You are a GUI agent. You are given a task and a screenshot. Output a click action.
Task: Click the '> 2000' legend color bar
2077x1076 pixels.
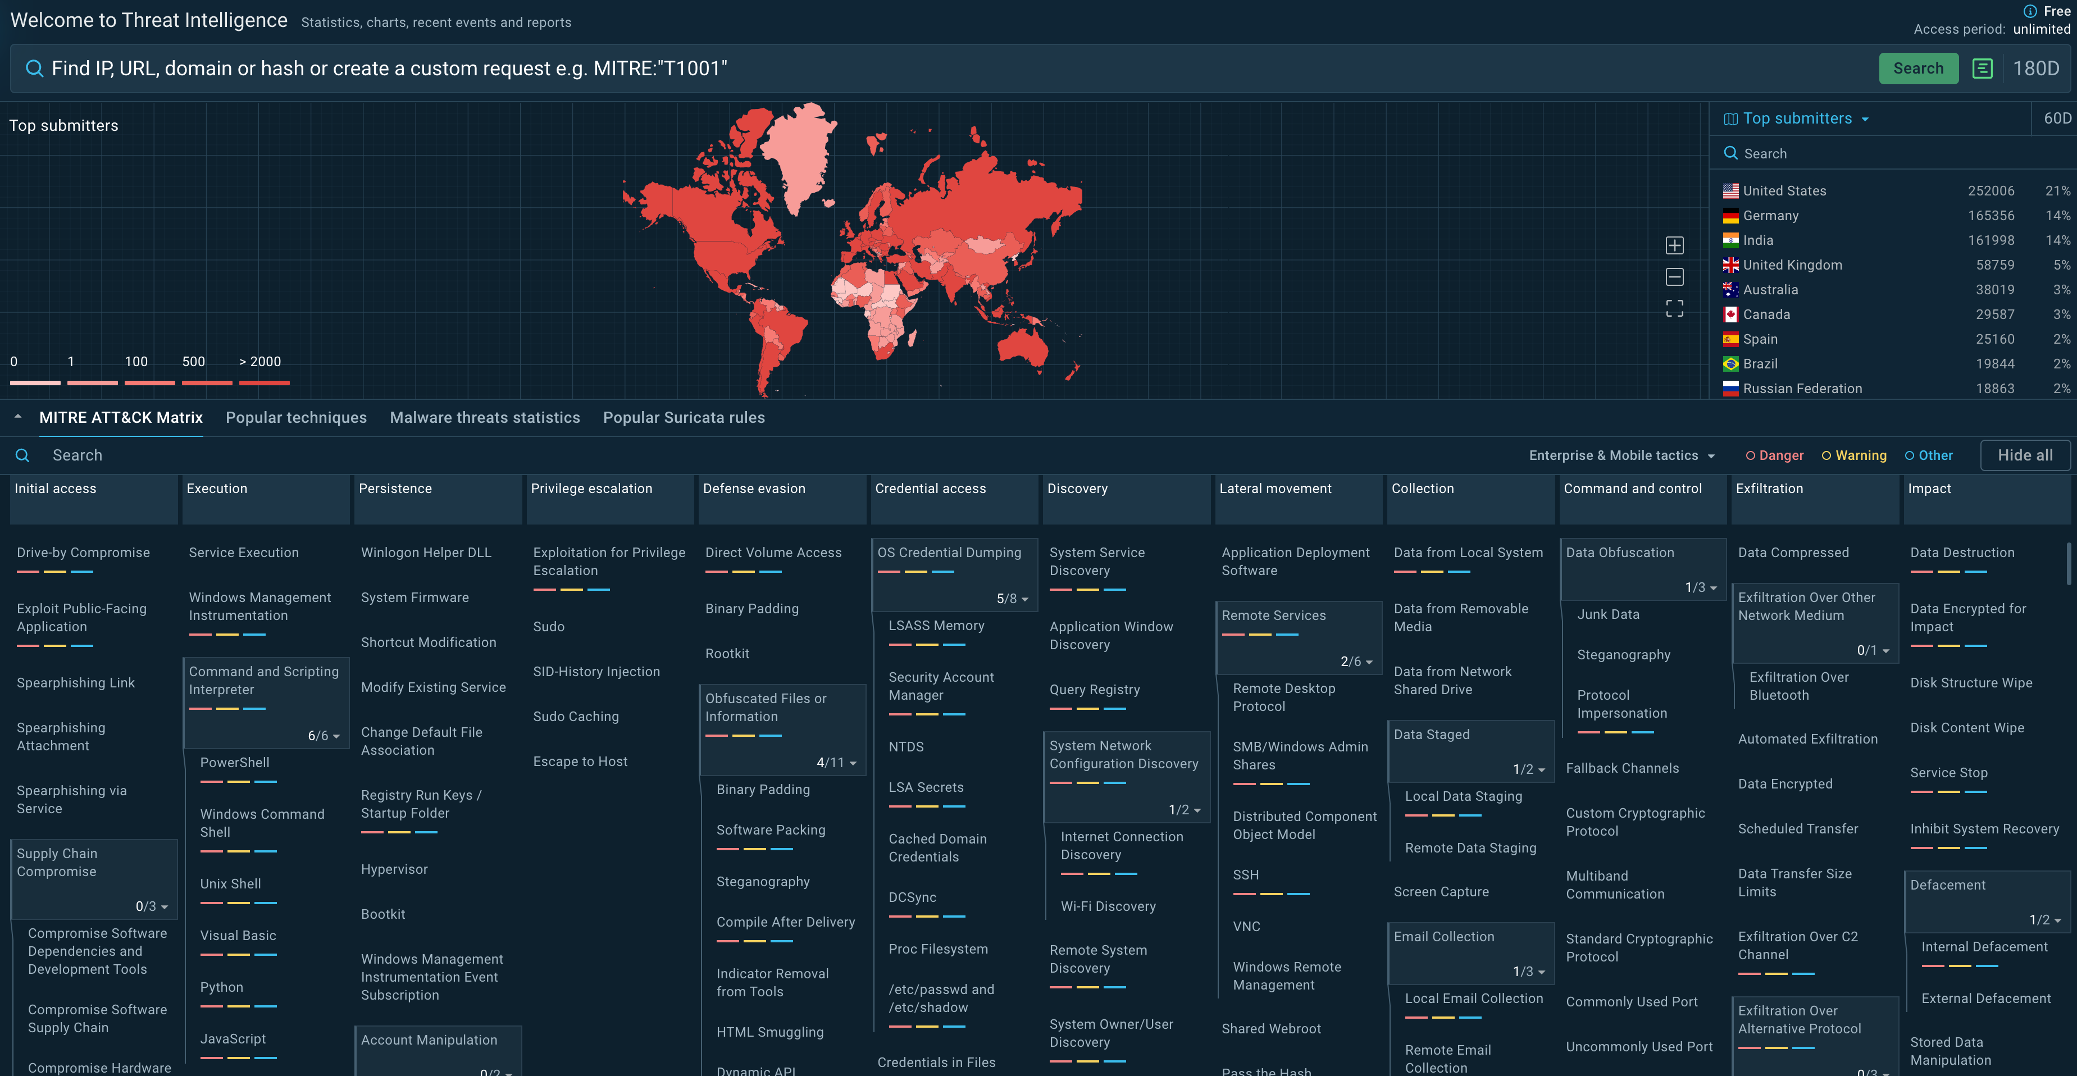coord(263,382)
